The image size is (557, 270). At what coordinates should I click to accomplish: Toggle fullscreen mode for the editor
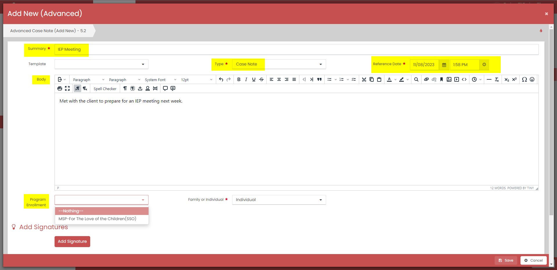tap(67, 89)
